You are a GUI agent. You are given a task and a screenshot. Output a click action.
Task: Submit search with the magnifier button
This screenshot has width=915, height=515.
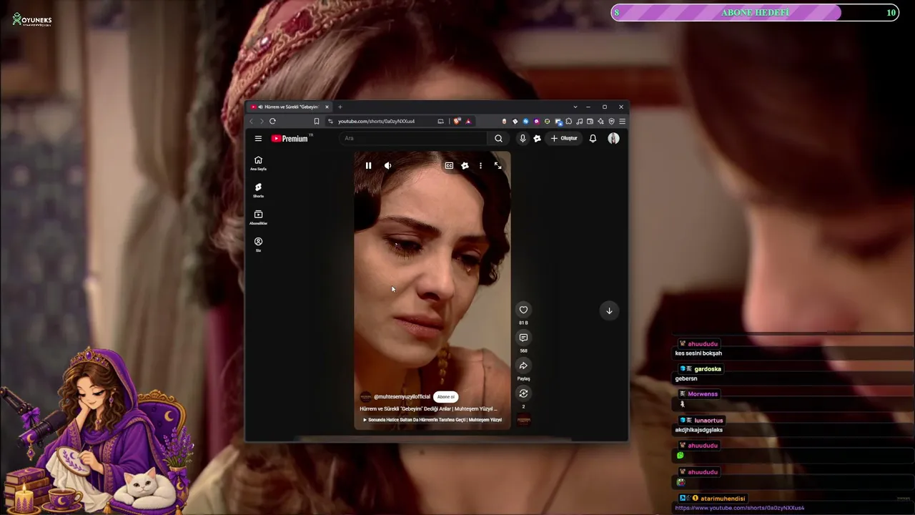click(498, 139)
